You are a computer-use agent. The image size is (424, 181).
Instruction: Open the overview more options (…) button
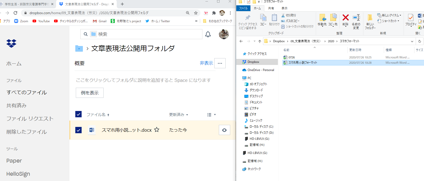tap(220, 63)
